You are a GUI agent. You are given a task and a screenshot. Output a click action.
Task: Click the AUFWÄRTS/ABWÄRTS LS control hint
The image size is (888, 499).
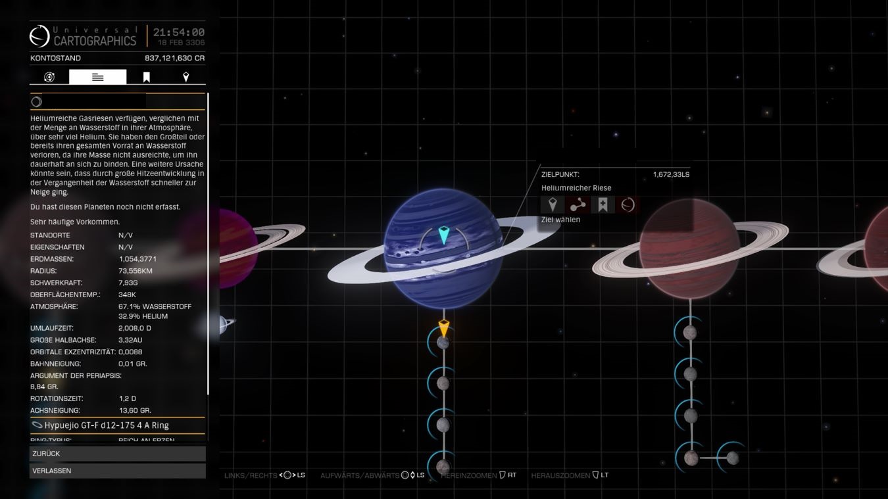[x=372, y=475]
